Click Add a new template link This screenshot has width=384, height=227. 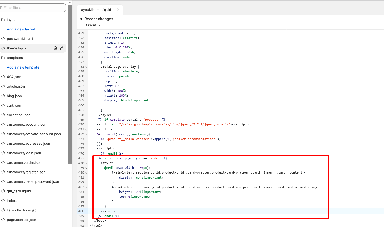tap(23, 67)
